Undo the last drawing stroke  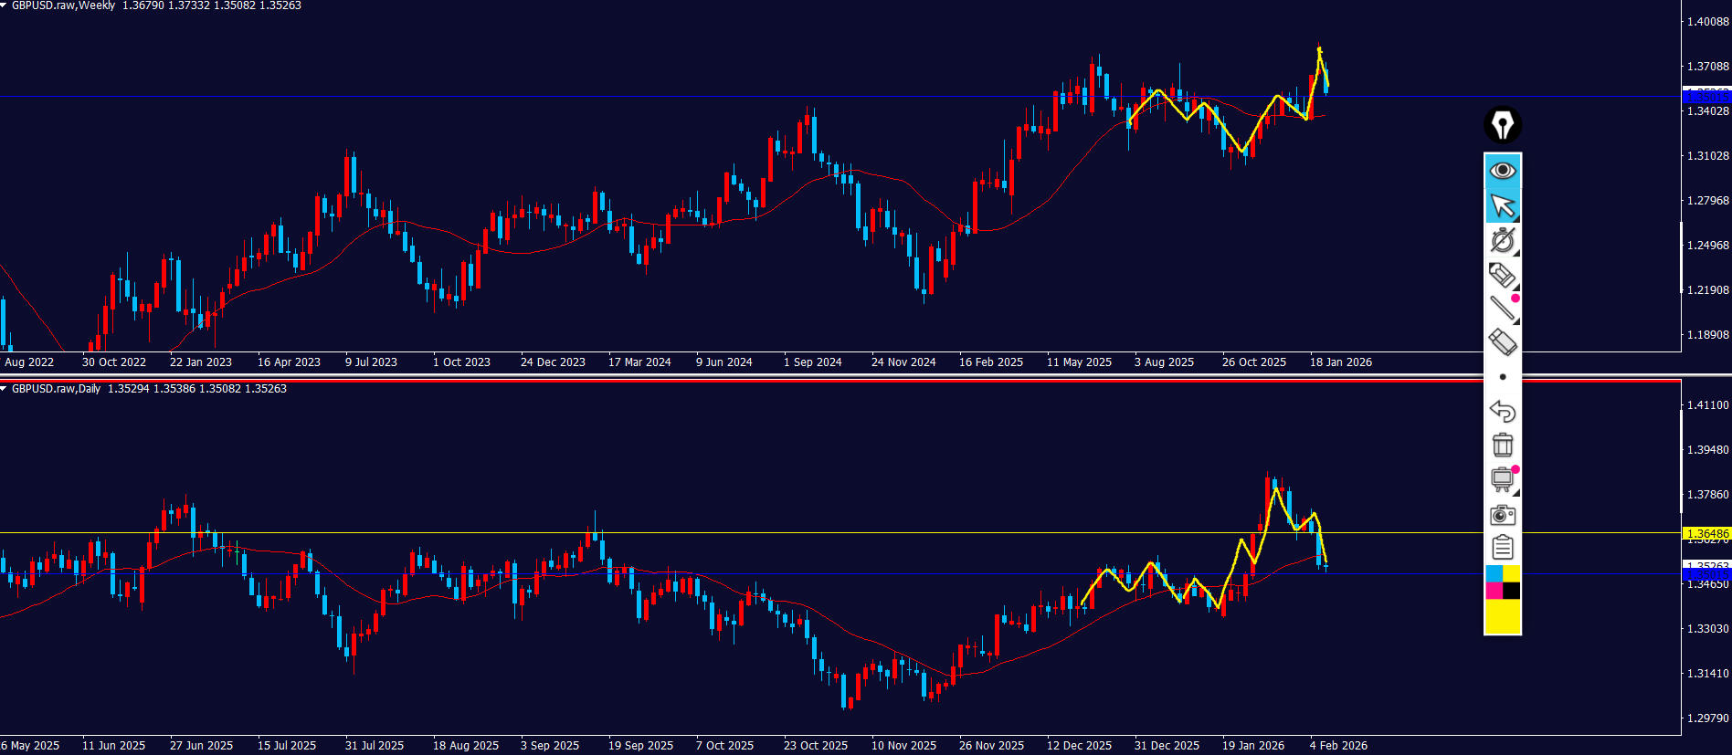click(x=1502, y=411)
